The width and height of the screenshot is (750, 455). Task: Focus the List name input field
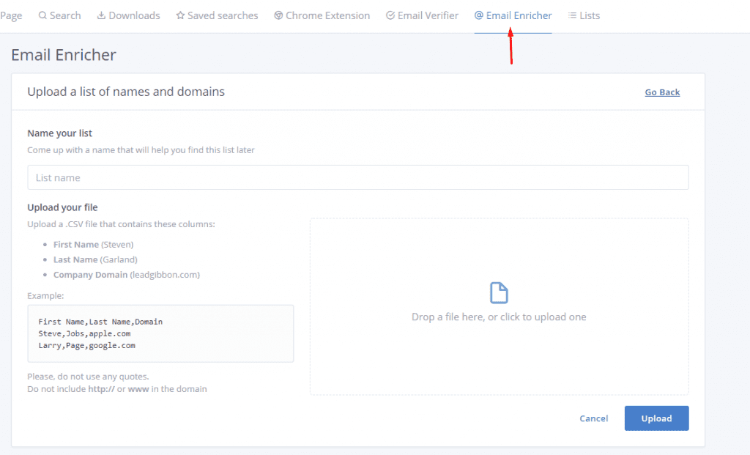[x=357, y=177]
